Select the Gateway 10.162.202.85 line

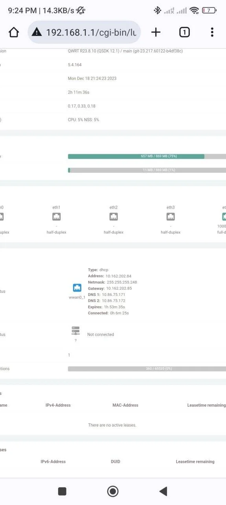[x=110, y=288]
